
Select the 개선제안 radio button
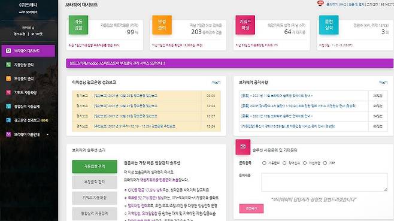coord(305,163)
